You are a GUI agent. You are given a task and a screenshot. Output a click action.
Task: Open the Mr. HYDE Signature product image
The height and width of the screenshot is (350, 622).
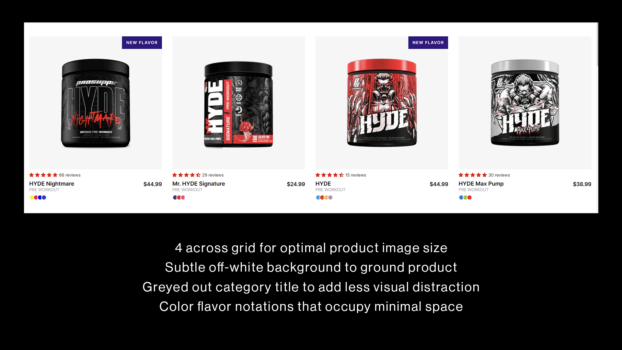point(239,103)
